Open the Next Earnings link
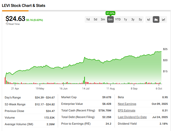Viewport: 171px width, 131px height. [x=127, y=104]
